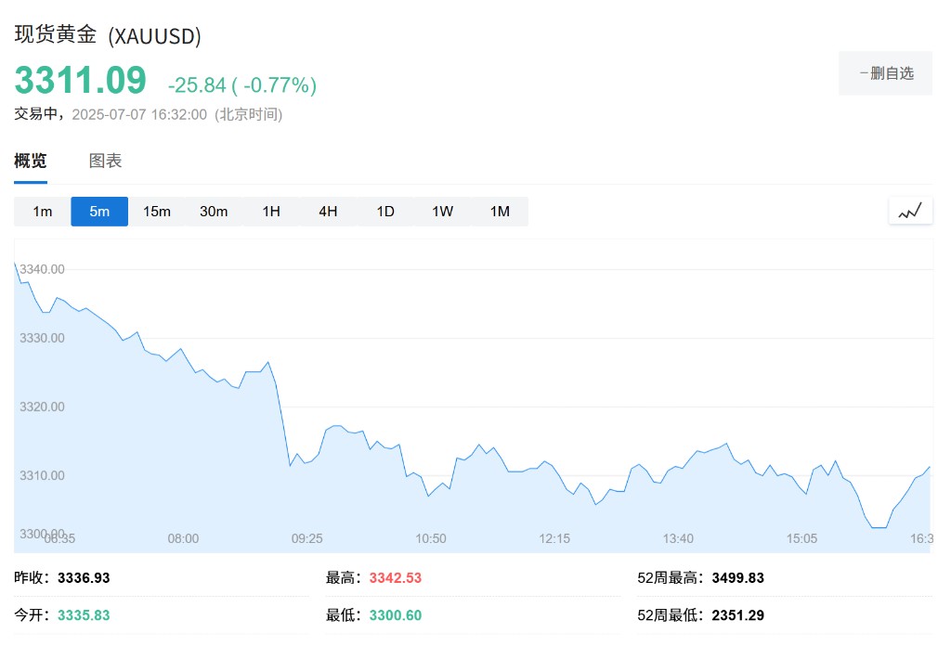Open the 图表 tab
Image resolution: width=951 pixels, height=646 pixels.
point(105,161)
